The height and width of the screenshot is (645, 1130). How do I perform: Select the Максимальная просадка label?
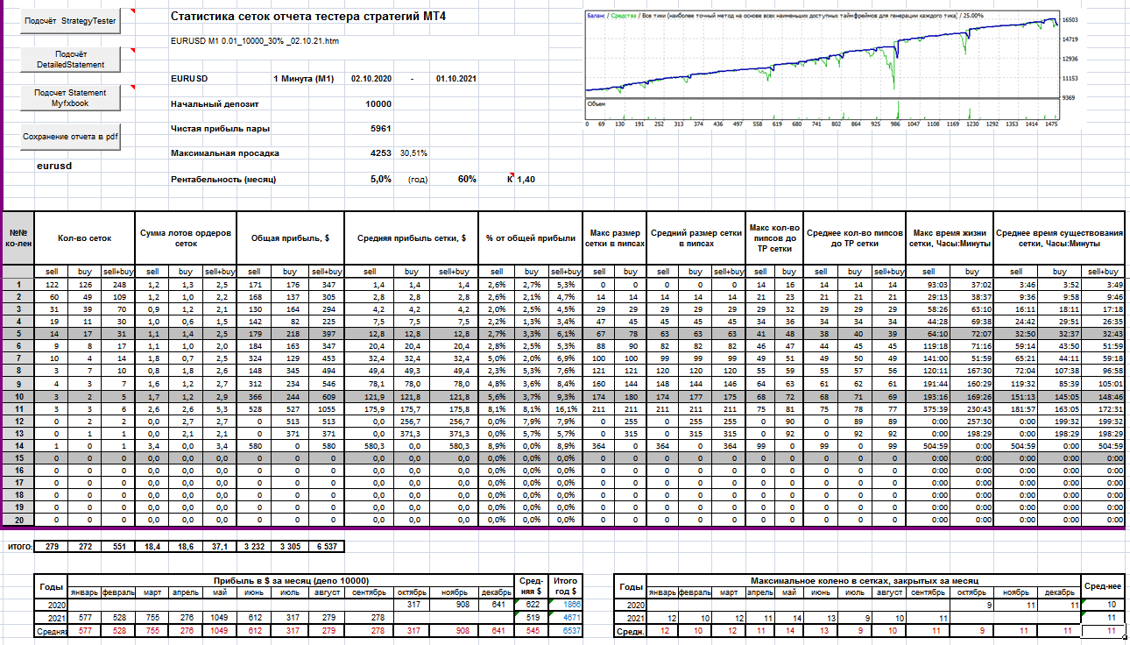coord(224,153)
